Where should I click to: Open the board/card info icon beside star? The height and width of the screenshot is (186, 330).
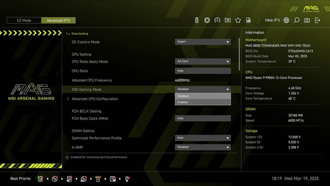pos(227,20)
